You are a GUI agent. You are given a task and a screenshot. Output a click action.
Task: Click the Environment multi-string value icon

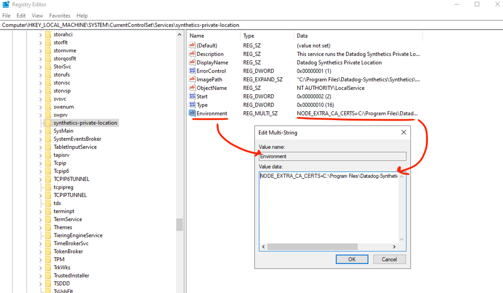(192, 113)
